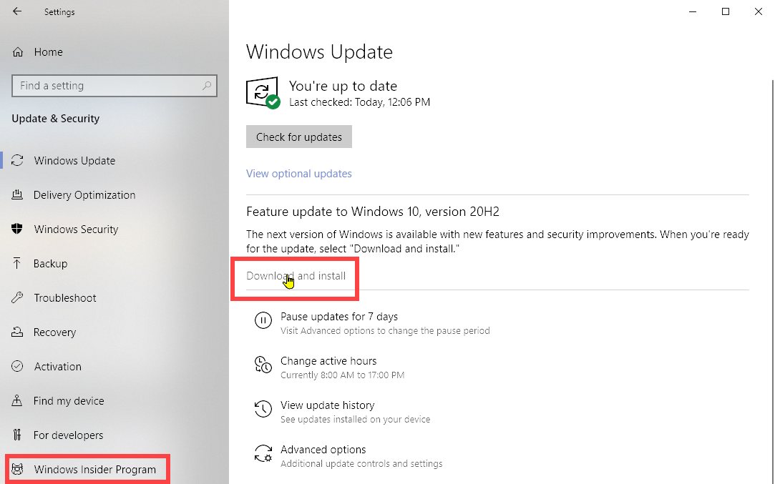Image resolution: width=775 pixels, height=484 pixels.
Task: Click the 'Update & Security' section heading
Action: [55, 119]
